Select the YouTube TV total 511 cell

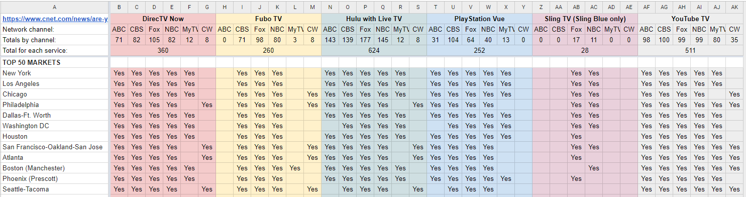(691, 50)
